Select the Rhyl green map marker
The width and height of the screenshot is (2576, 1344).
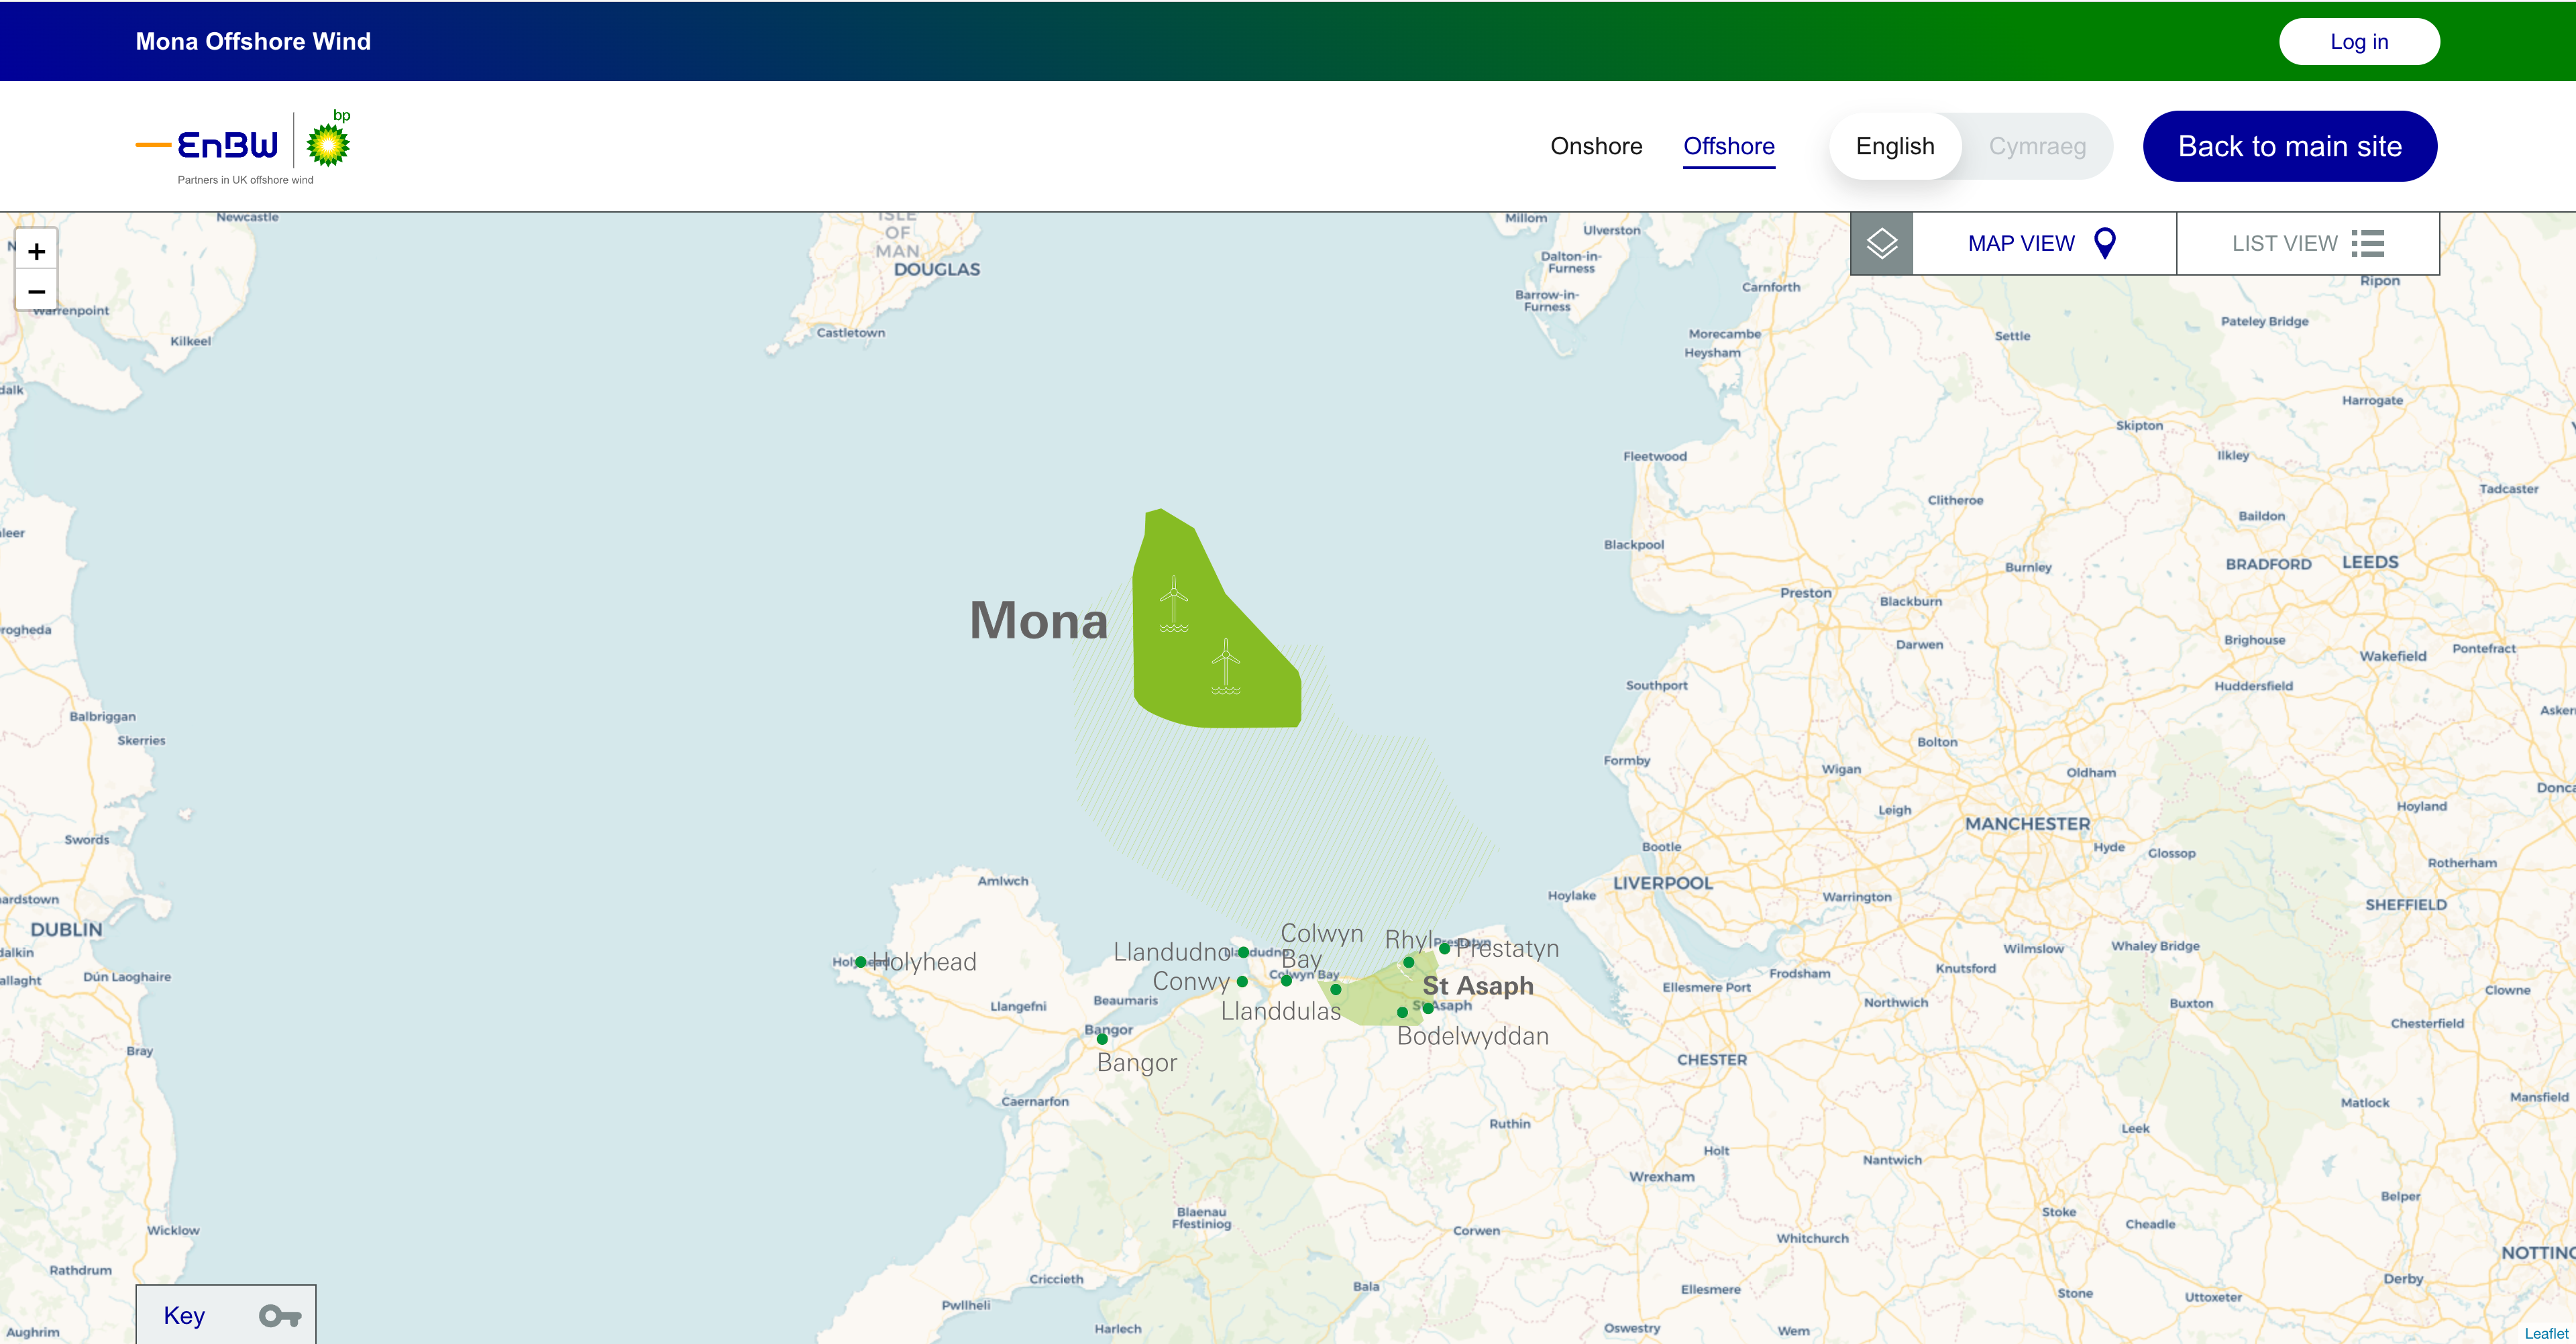[x=1409, y=963]
